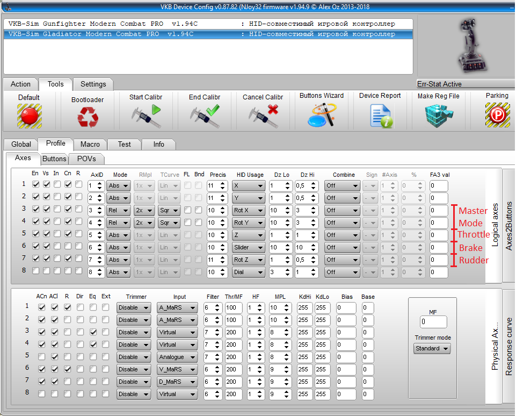
Task: Click the MF input field
Action: [433, 322]
